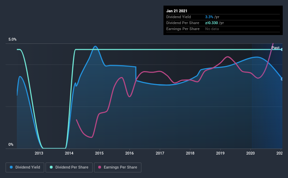Select the 2020 x-axis label
This screenshot has height=178, width=288.
click(250, 153)
